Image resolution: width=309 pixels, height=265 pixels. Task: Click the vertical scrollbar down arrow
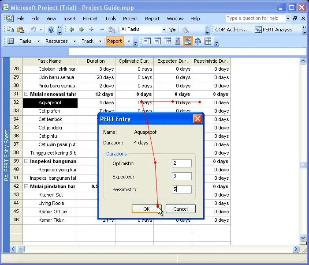tap(303, 238)
